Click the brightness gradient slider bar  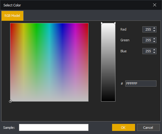point(108,62)
